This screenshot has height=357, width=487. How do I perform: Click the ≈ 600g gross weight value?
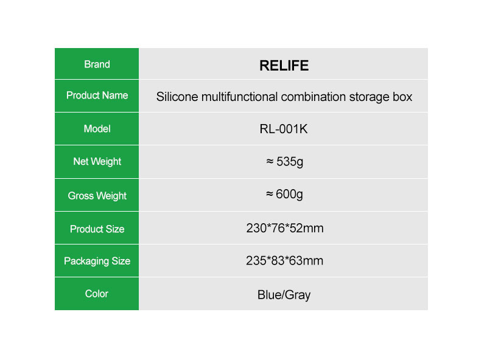[x=284, y=195]
